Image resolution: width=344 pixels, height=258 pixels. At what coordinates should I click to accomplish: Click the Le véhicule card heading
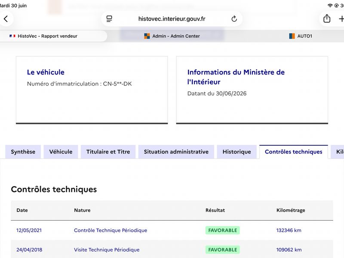tap(46, 72)
